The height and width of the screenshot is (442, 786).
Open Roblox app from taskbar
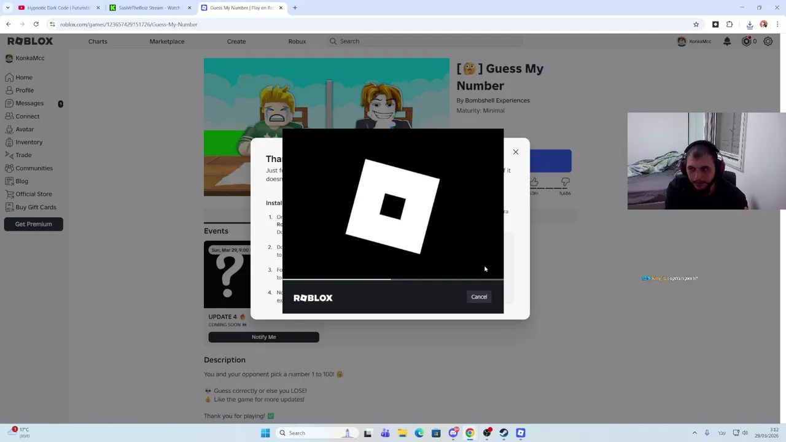coord(521,433)
